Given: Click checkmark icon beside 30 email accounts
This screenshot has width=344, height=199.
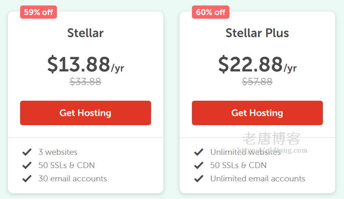Looking at the screenshot, I should (x=27, y=179).
